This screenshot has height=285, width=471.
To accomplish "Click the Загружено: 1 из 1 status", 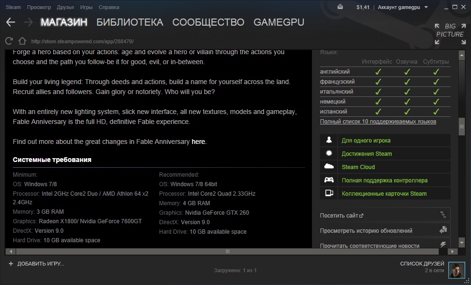I will pyautogui.click(x=235, y=271).
